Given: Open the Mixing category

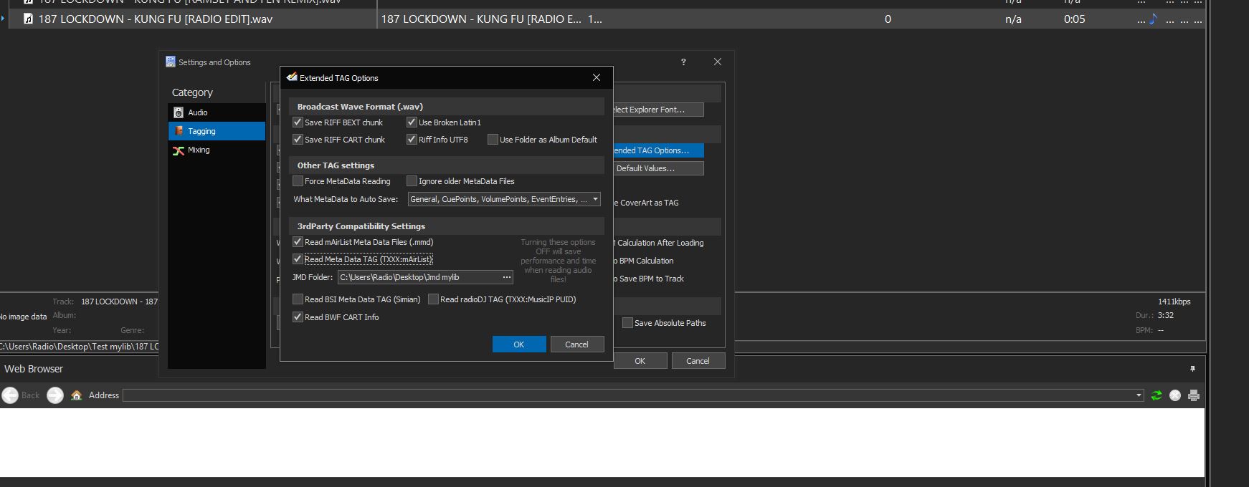Looking at the screenshot, I should click(217, 150).
